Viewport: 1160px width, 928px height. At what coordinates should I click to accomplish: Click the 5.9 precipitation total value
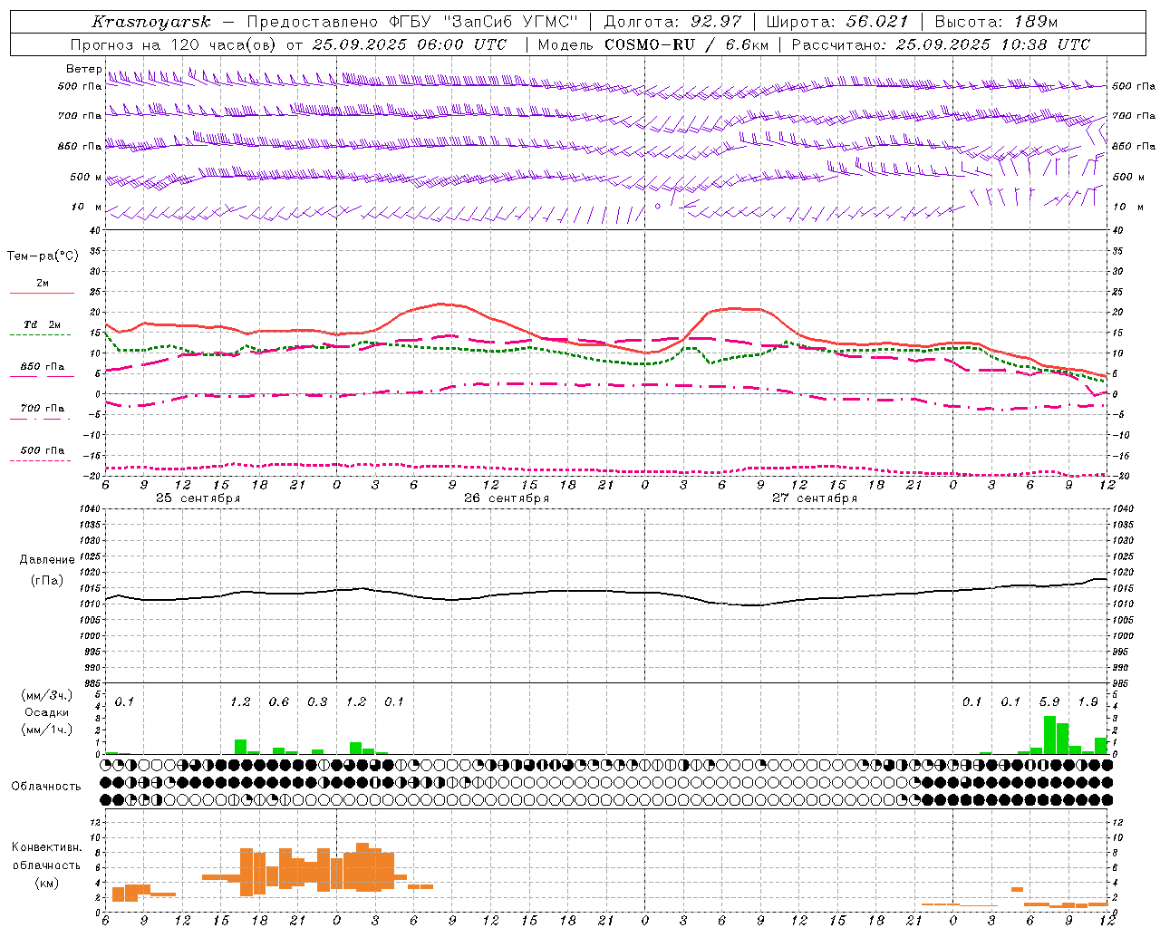click(1049, 701)
